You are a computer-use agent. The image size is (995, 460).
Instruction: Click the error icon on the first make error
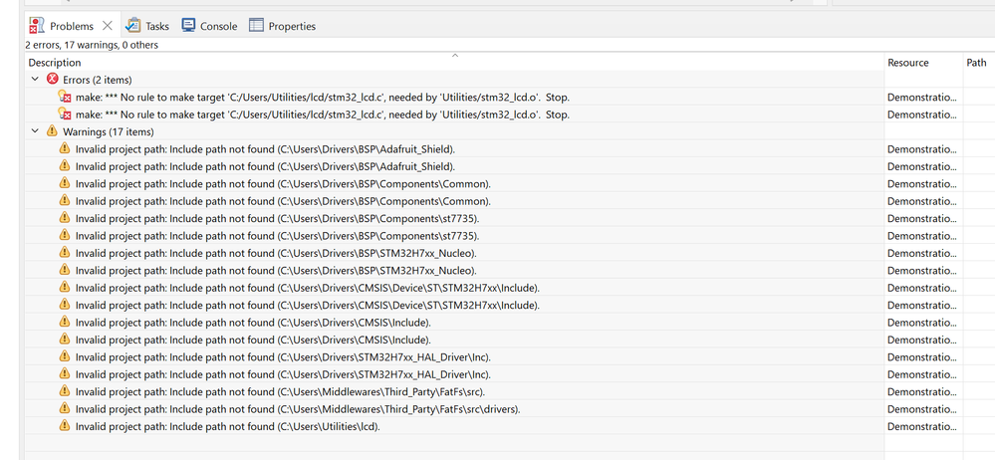(64, 97)
